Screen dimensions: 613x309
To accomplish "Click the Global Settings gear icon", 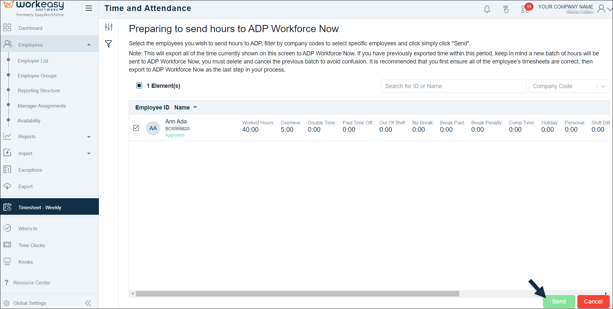I will coord(6,303).
